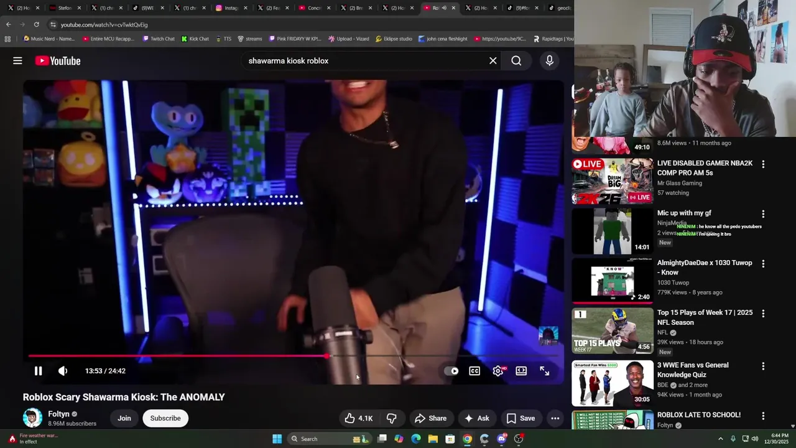Like the video (4.1K)
This screenshot has width=796, height=448.
pyautogui.click(x=359, y=418)
